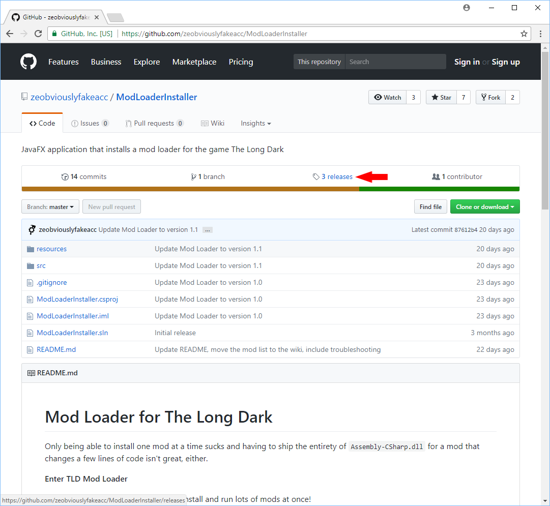Expand the commit message ellipsis
The width and height of the screenshot is (550, 506).
(208, 230)
